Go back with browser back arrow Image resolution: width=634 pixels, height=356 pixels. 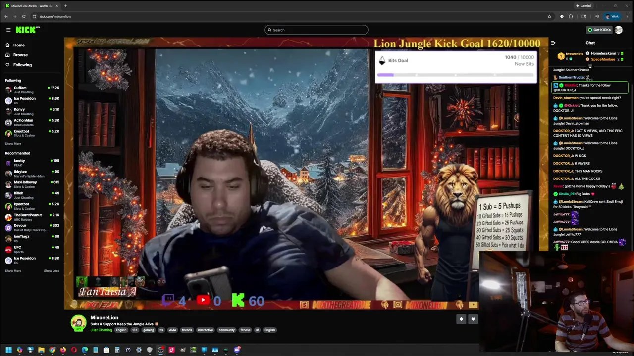tap(6, 16)
